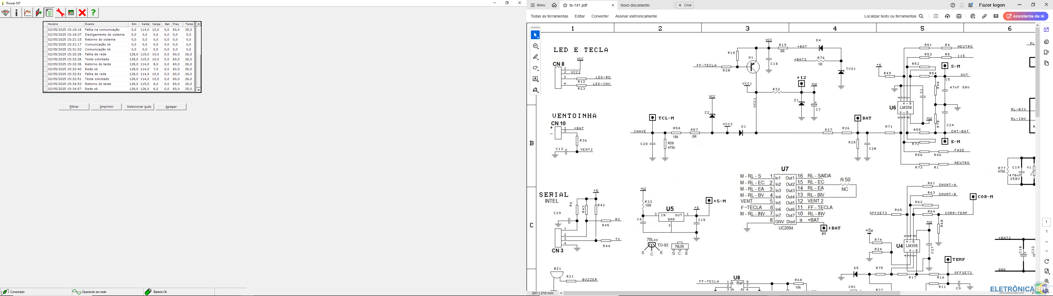Open the Acrobat hamburger Menu
Viewport: 1053px width, 296px height.
(538, 5)
